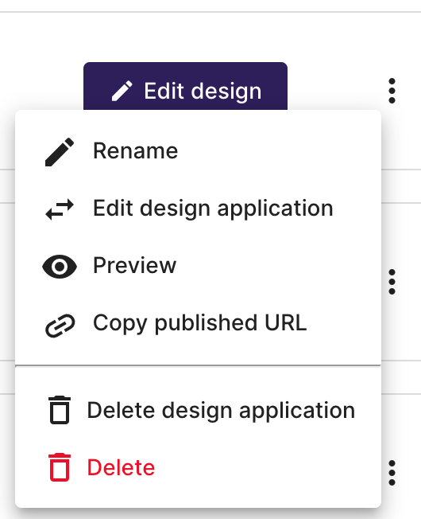Click the pencil icon beside Rename

60,152
